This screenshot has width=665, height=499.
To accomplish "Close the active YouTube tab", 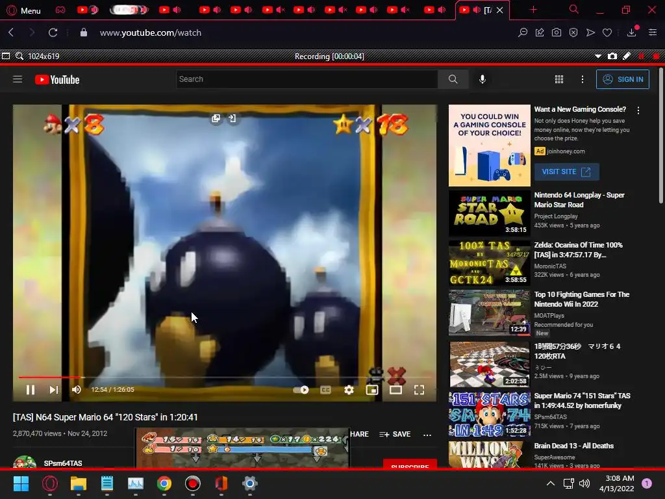I will click(x=499, y=10).
